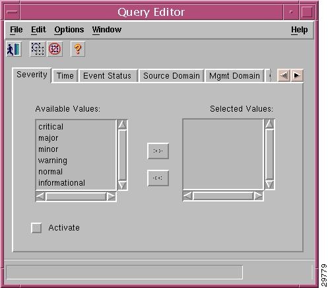Click Selected Values up scroll arrow
Screen dimensions: 328x288
click(x=269, y=124)
